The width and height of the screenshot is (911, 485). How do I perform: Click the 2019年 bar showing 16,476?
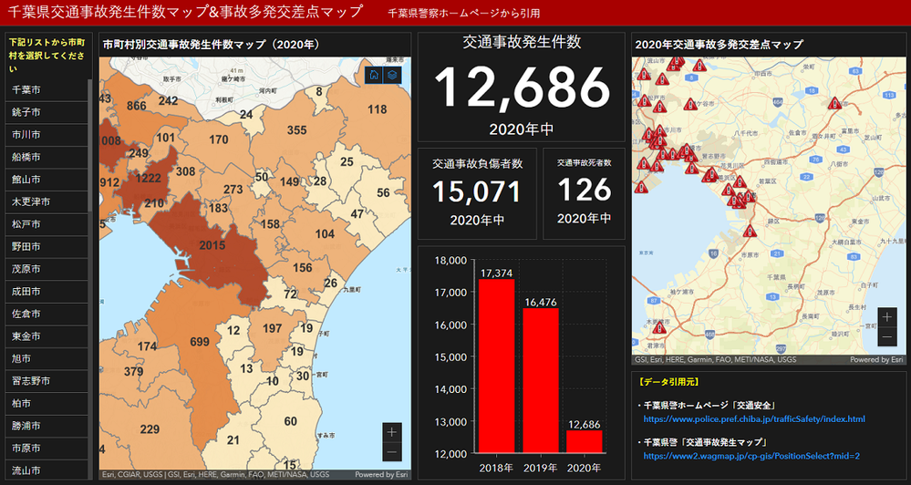tap(541, 380)
